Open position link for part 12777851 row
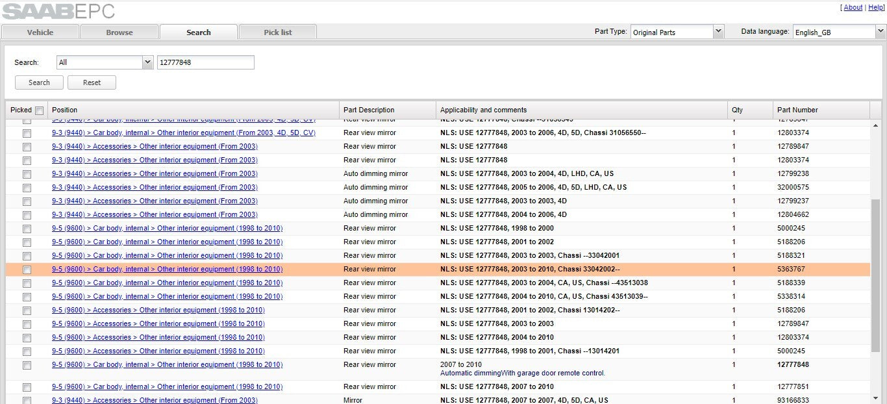The width and height of the screenshot is (887, 404). (x=167, y=386)
